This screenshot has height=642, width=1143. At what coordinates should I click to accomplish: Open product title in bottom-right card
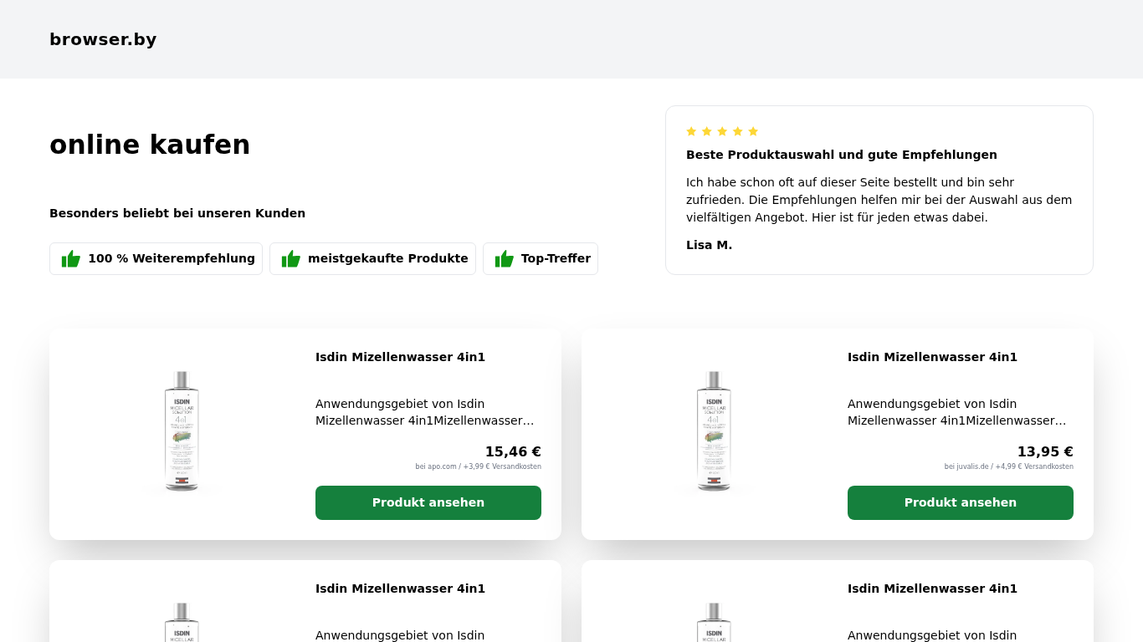click(x=932, y=588)
